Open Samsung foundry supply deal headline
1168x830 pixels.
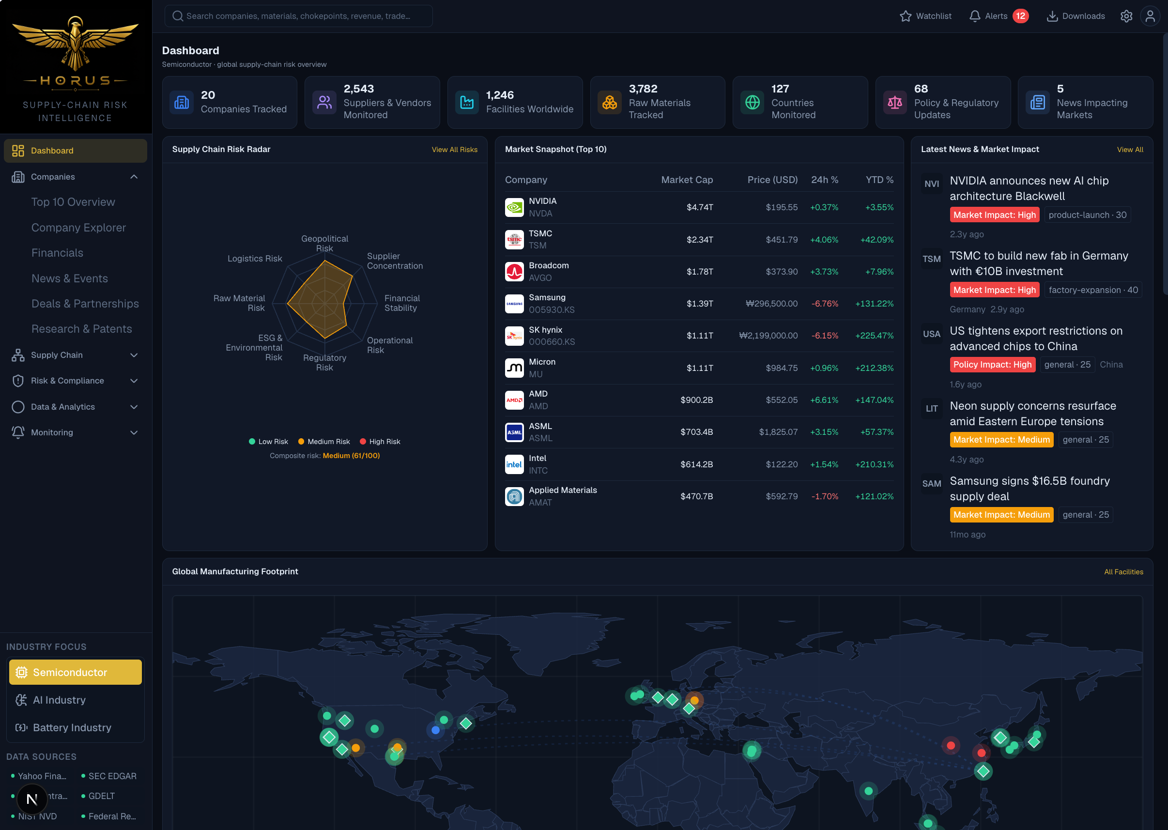click(1030, 489)
